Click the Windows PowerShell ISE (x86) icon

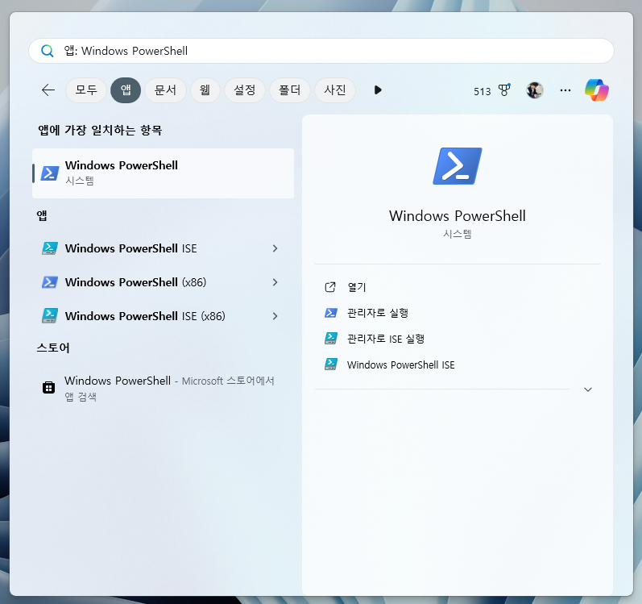[50, 316]
